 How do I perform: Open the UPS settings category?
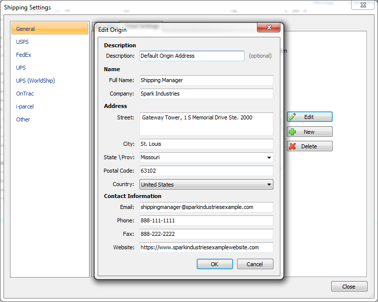[21, 68]
